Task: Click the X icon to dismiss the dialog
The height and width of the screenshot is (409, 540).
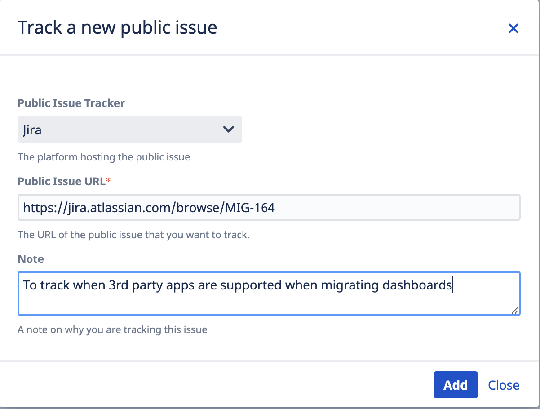Action: pyautogui.click(x=513, y=28)
